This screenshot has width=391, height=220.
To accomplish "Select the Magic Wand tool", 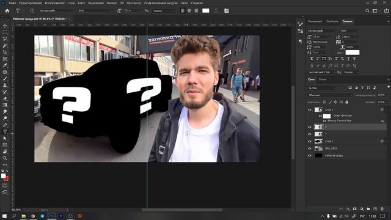I will point(5,46).
